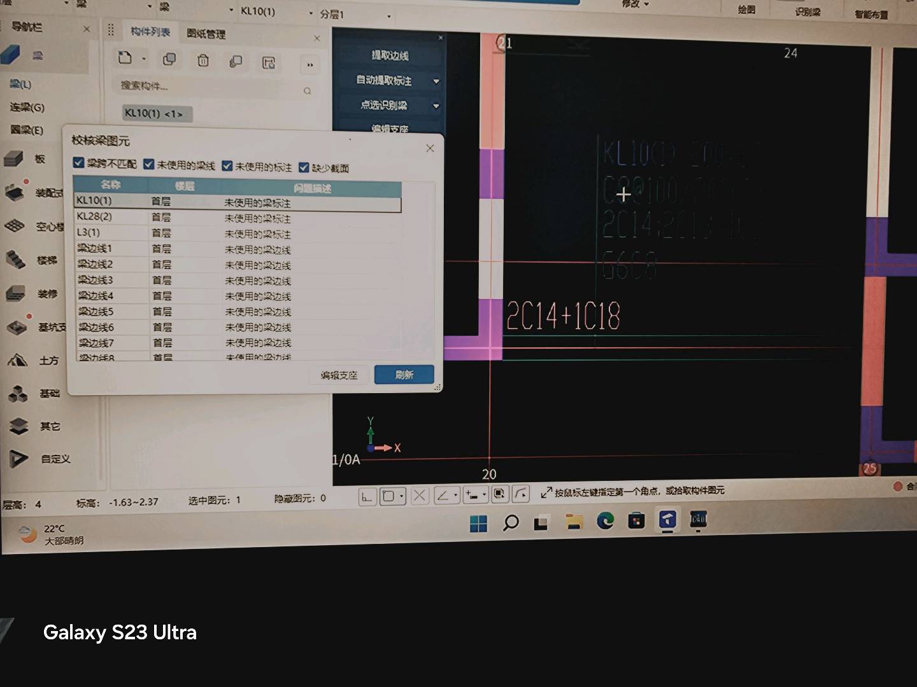
Task: Open the KL10(1) component dropdown
Action: (x=311, y=13)
